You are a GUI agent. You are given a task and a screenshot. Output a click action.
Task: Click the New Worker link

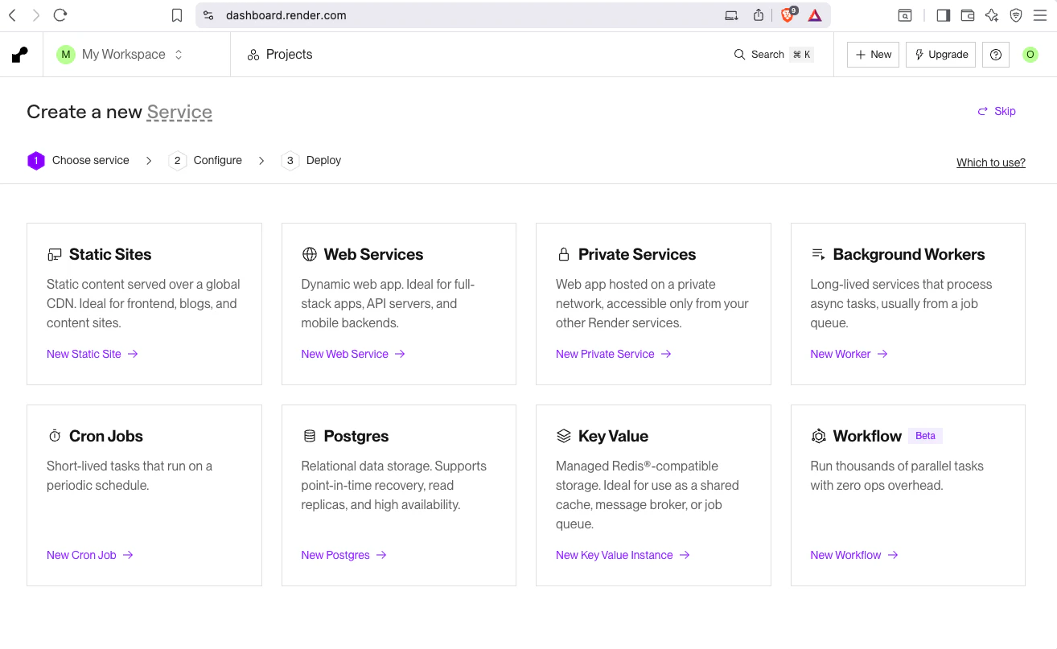click(849, 354)
